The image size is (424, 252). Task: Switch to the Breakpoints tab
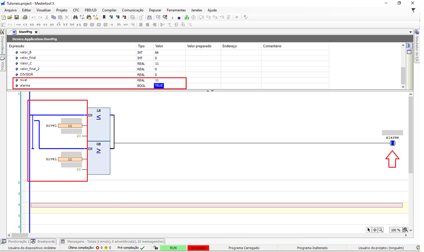(44, 241)
